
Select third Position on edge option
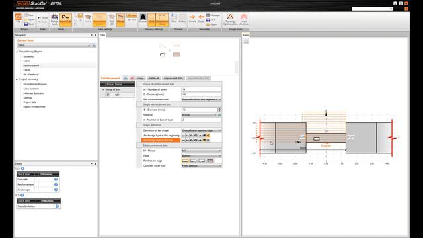(202, 161)
